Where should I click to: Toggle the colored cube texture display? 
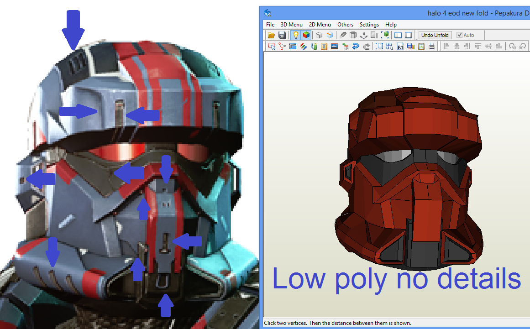click(306, 35)
